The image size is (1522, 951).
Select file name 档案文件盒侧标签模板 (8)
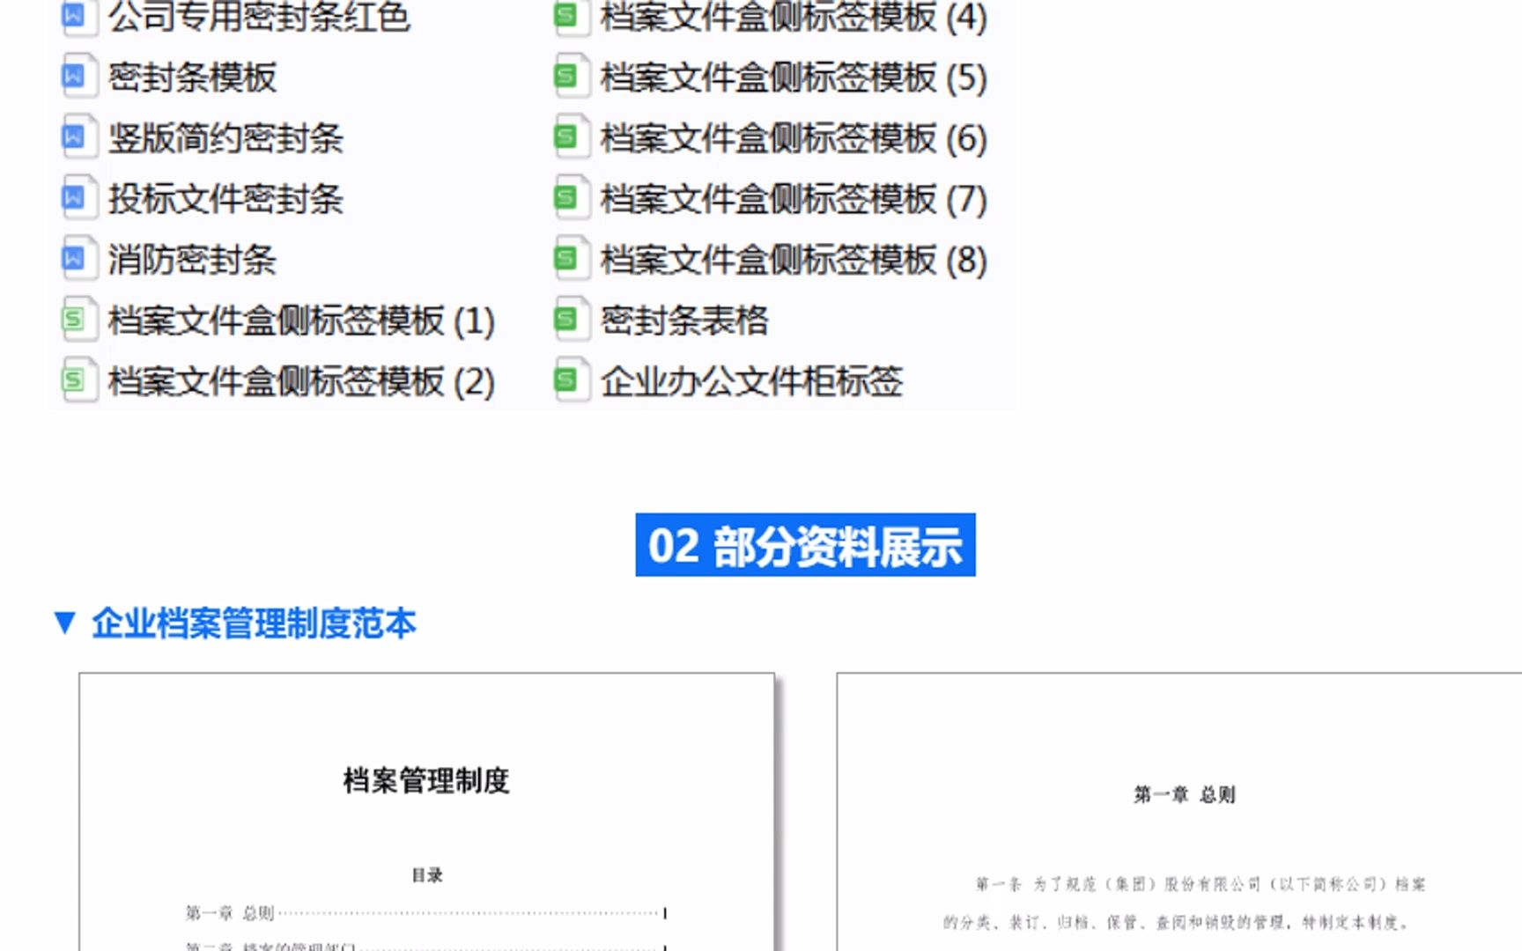click(794, 260)
